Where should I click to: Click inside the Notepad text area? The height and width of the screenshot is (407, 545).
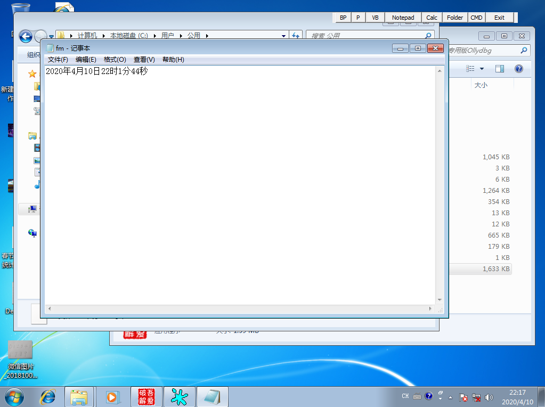coord(240,185)
